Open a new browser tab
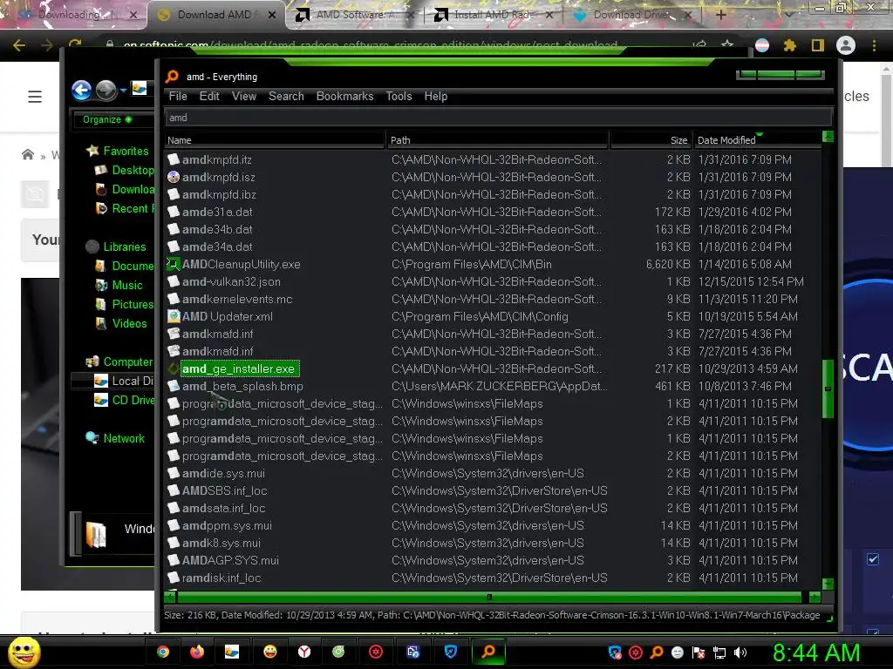 (x=720, y=16)
